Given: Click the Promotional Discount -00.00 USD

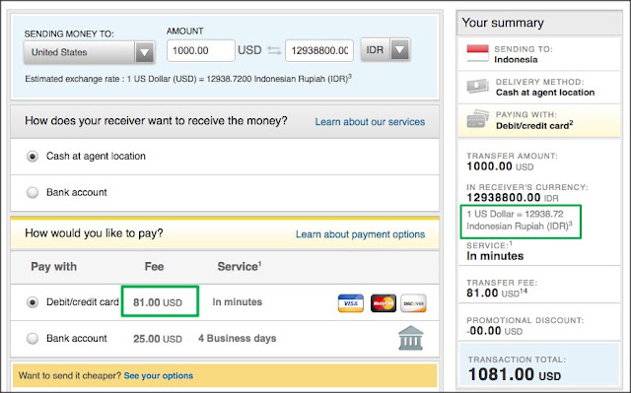Looking at the screenshot, I should pos(495,331).
